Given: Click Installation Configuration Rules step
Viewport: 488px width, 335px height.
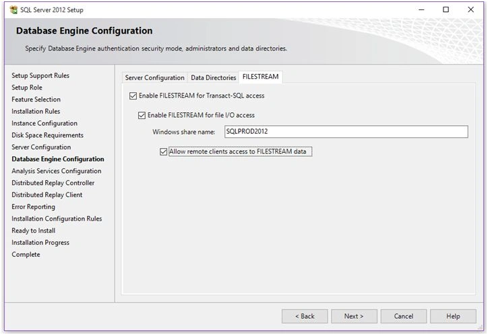Looking at the screenshot, I should click(x=57, y=219).
